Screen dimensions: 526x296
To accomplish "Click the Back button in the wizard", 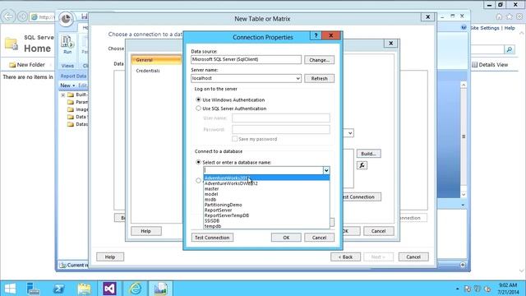I will click(x=345, y=257).
